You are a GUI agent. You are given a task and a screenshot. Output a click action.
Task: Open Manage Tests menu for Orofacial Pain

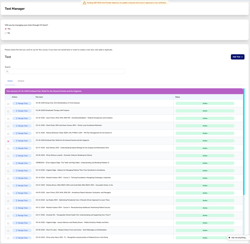point(22,141)
